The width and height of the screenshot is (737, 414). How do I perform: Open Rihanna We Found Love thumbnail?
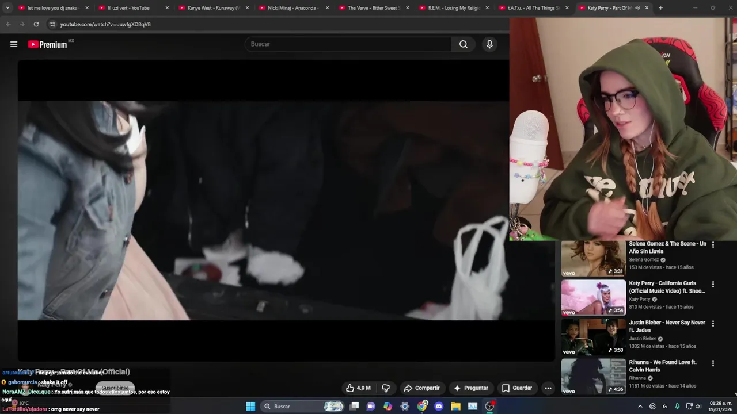pos(594,377)
